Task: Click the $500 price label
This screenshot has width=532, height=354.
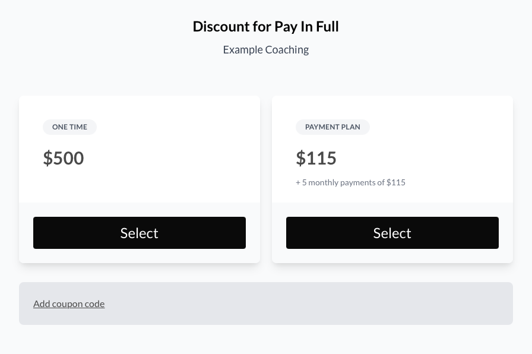Action: coord(63,158)
